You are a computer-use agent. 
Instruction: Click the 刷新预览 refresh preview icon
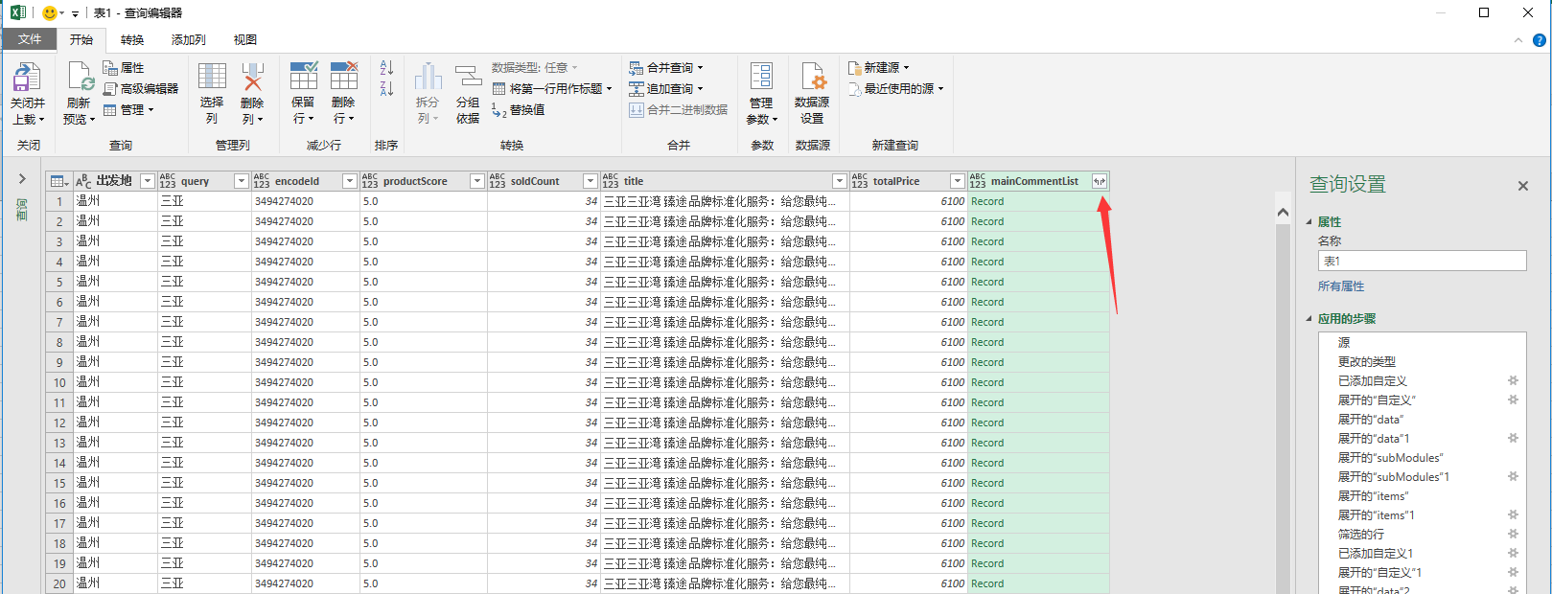coord(80,79)
